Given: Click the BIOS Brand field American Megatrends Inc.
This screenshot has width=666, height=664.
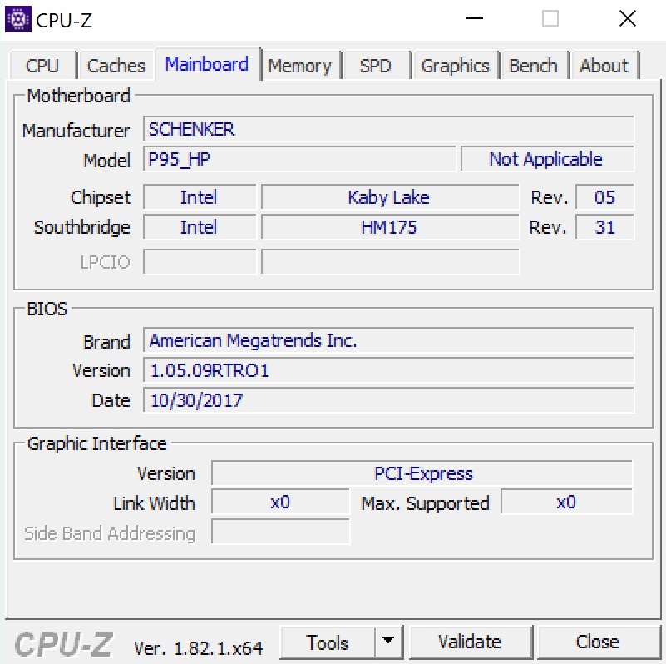Looking at the screenshot, I should click(388, 340).
